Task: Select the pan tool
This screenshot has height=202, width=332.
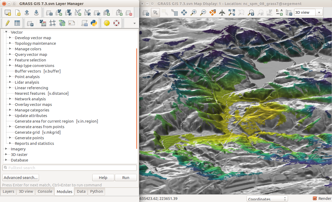Action: 184,12
